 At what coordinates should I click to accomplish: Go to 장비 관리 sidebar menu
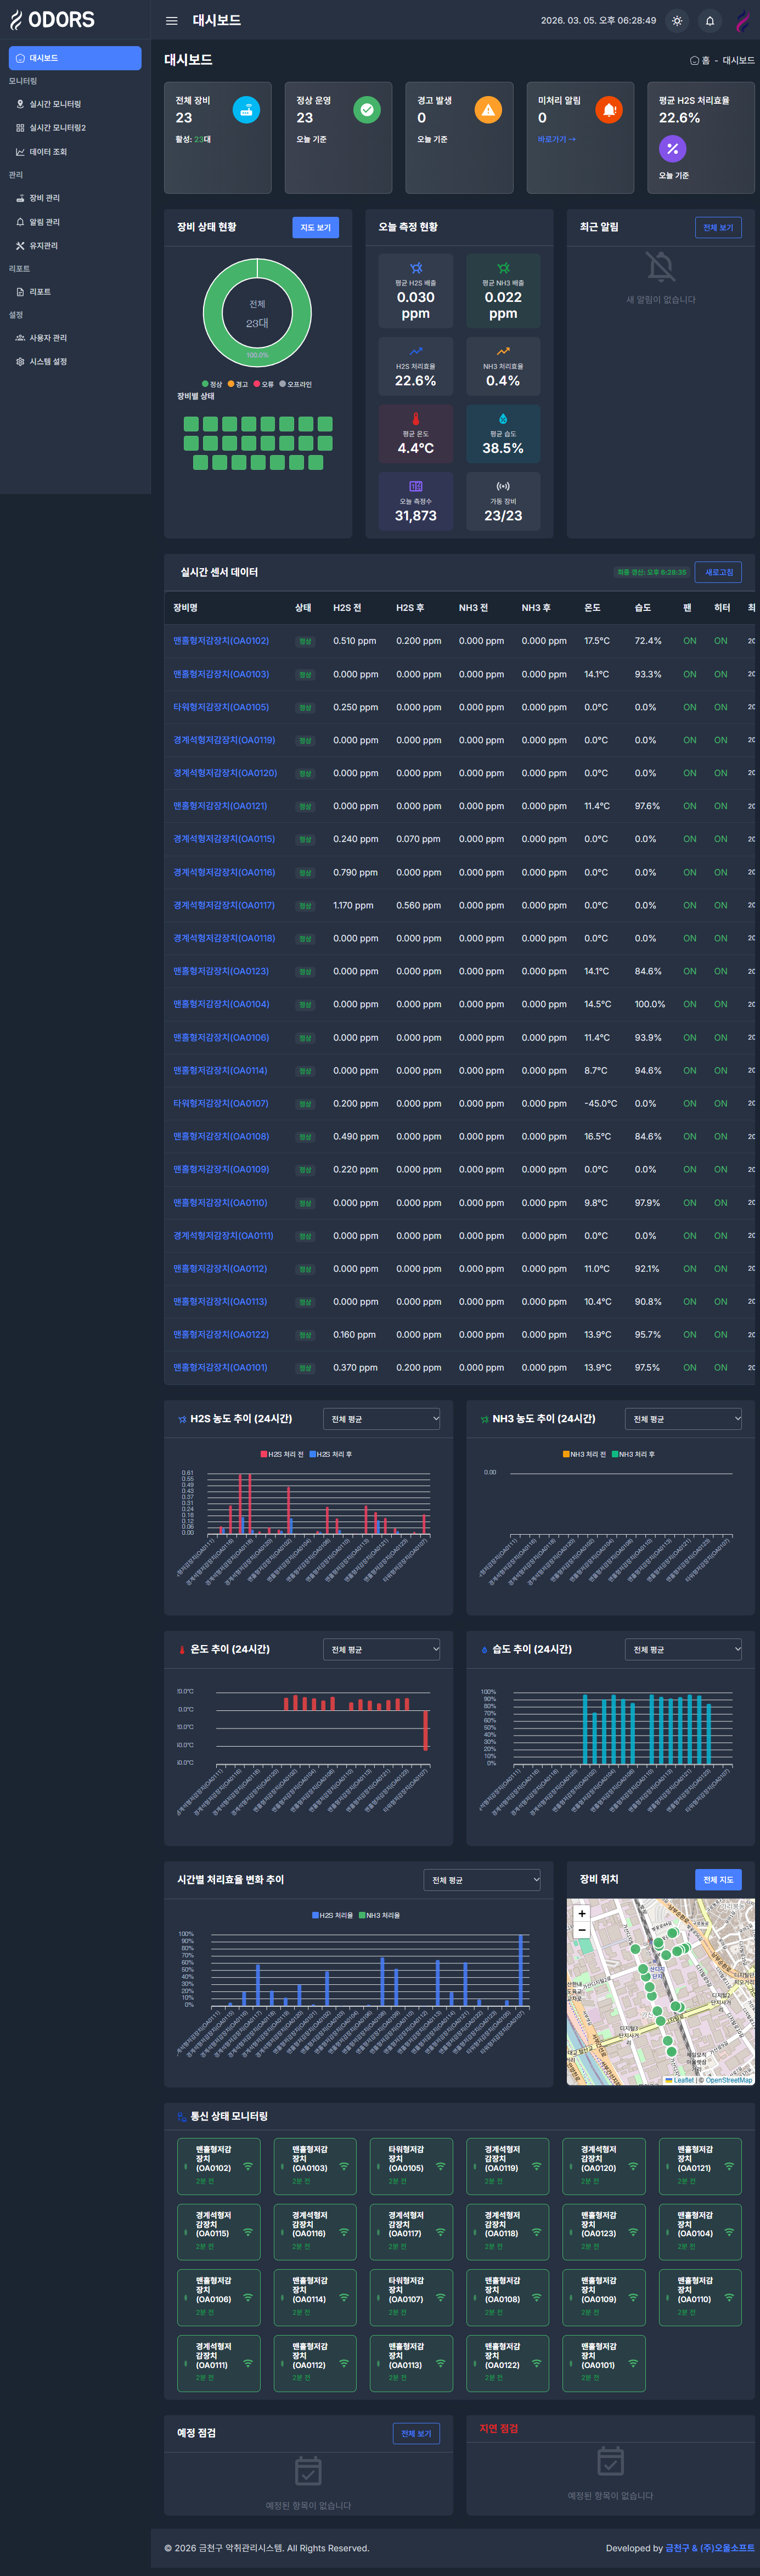click(44, 198)
